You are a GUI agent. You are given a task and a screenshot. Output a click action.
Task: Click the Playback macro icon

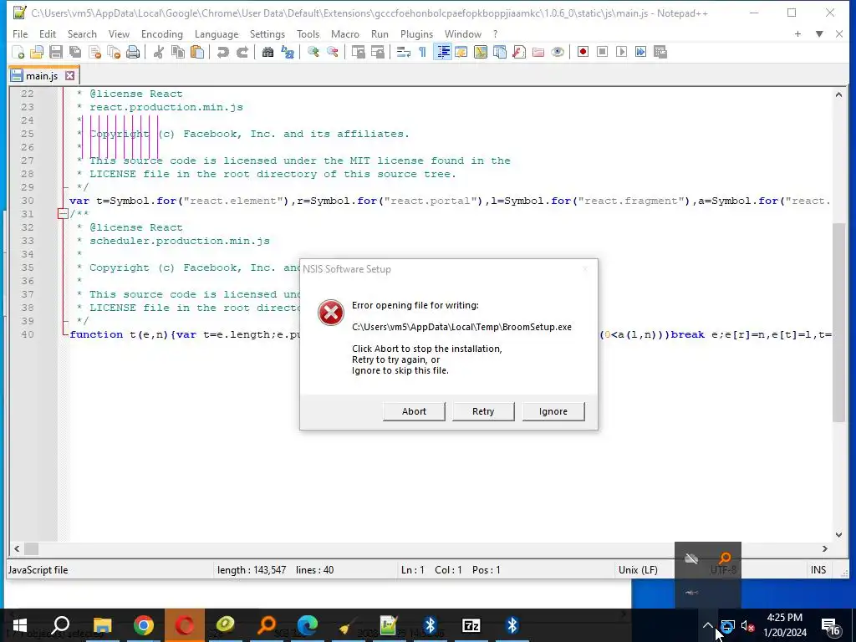621,52
